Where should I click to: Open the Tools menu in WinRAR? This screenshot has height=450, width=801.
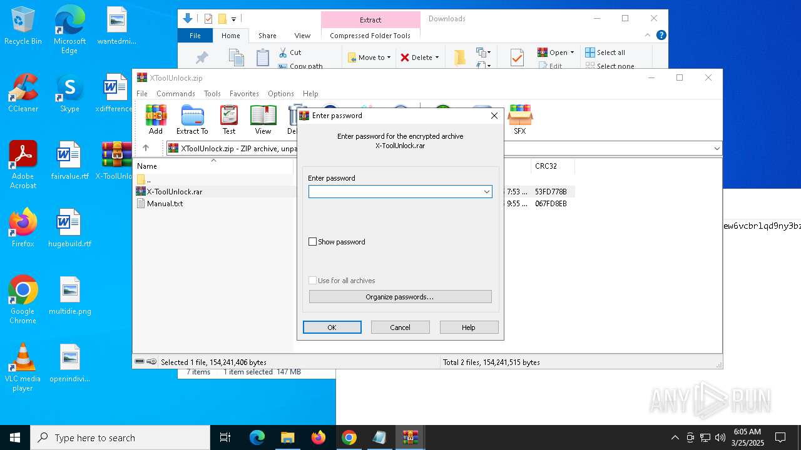[212, 94]
